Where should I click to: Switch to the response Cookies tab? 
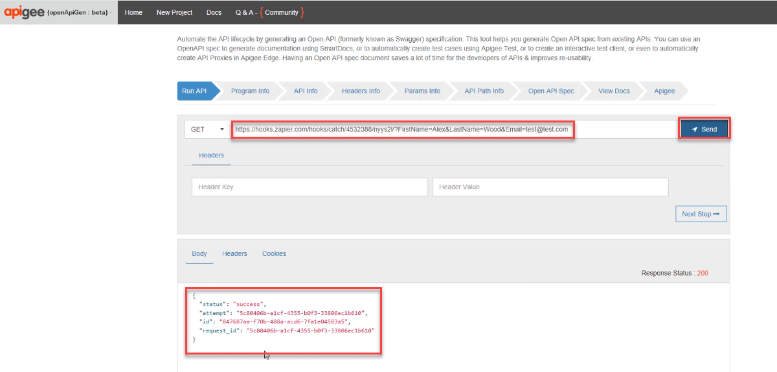tap(274, 253)
